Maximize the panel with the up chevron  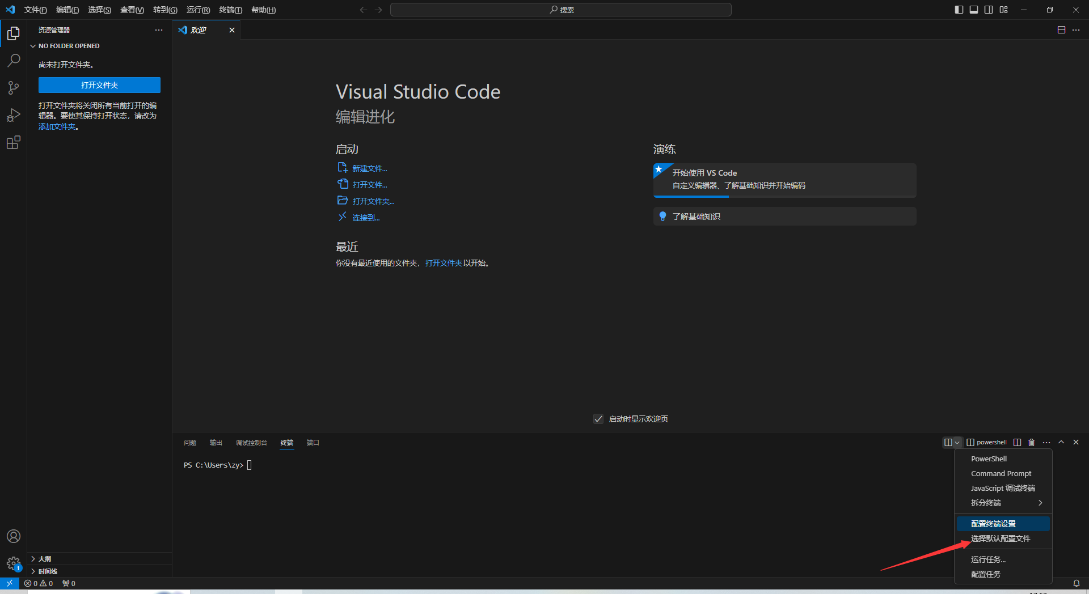click(1061, 442)
